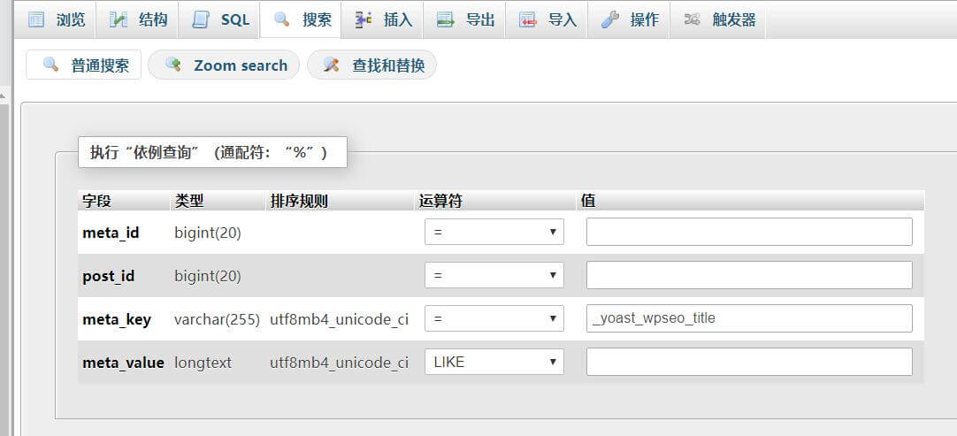
Task: Click the Import (导入) icon
Action: 527,19
